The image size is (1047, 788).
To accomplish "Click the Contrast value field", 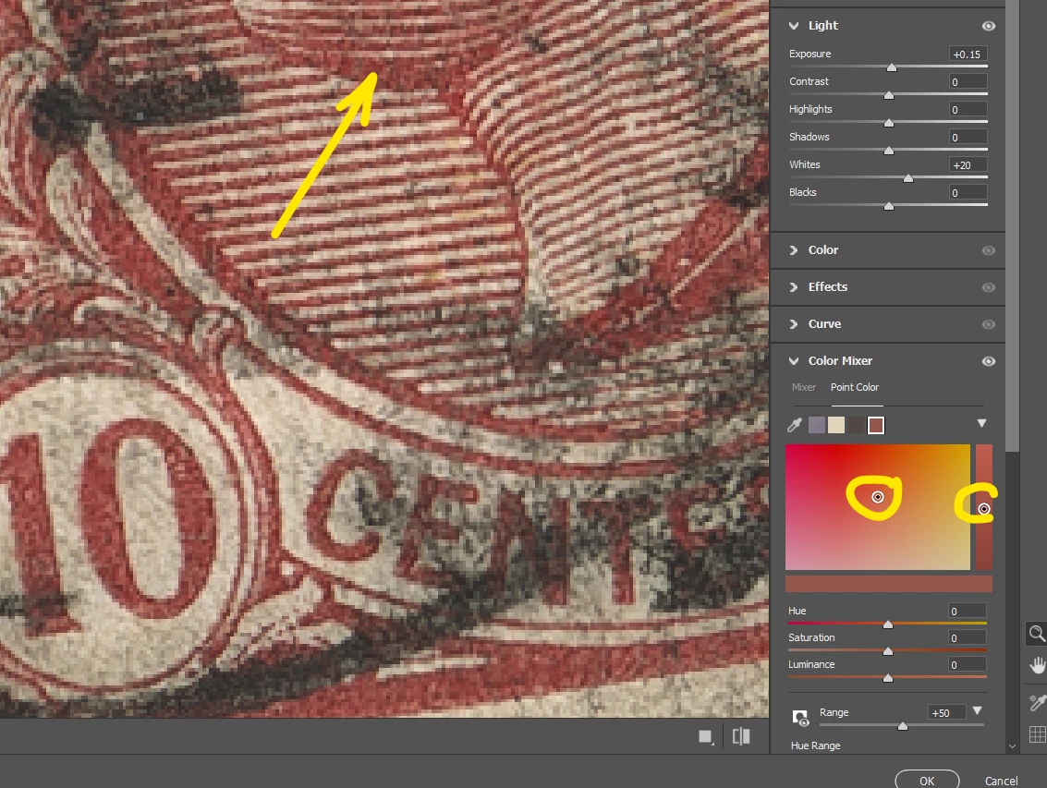I will [968, 81].
